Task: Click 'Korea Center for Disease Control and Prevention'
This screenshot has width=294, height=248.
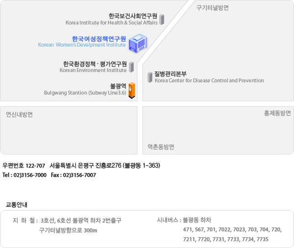Action: point(209,80)
